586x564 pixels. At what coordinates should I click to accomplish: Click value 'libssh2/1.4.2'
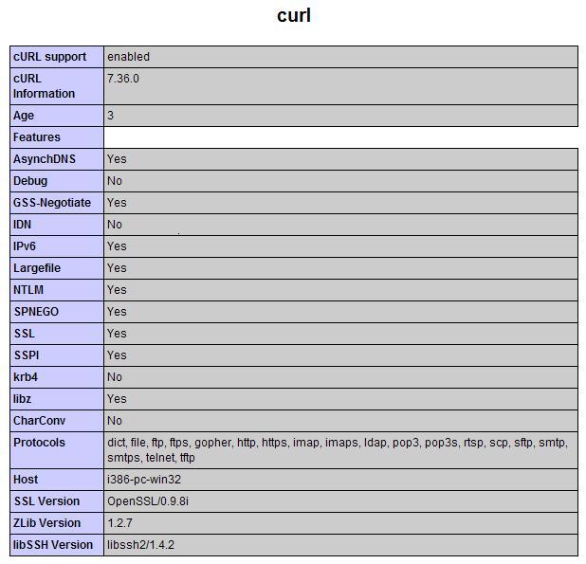tap(140, 545)
